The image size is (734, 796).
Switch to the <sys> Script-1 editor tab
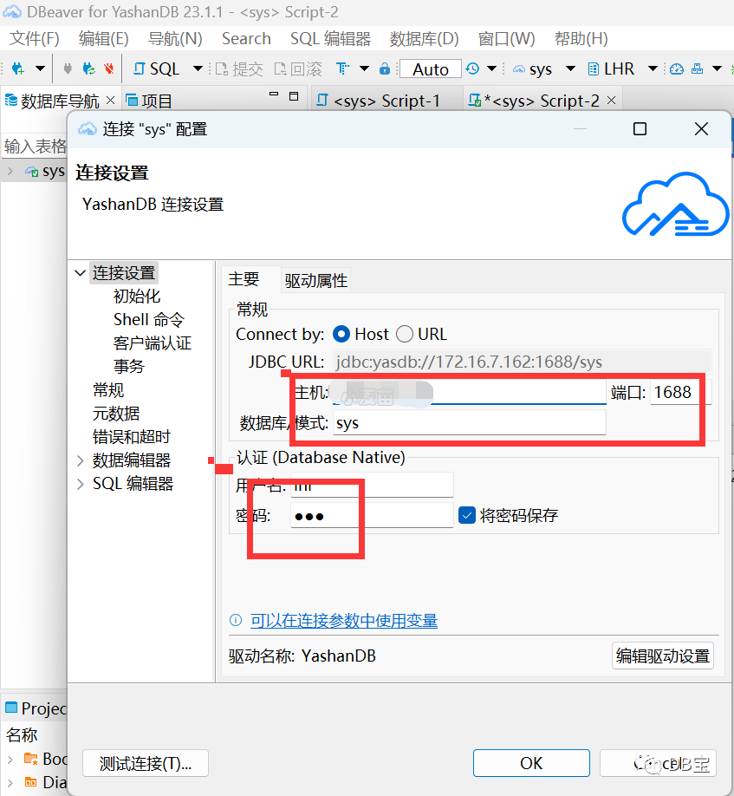tap(378, 101)
